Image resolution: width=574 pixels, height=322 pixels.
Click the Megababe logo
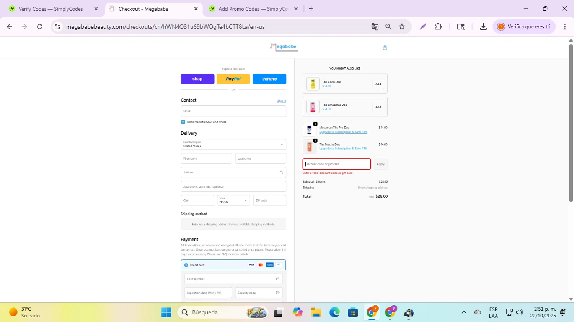[284, 47]
